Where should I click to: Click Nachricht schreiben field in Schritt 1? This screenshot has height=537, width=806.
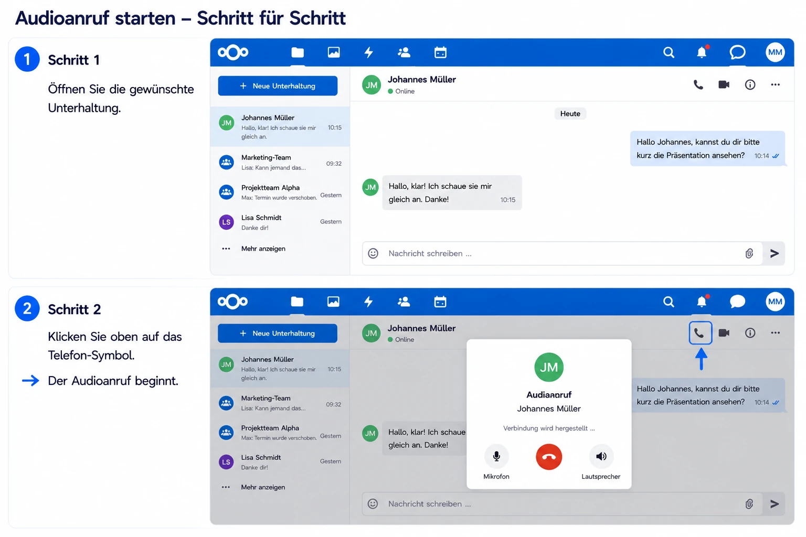563,253
